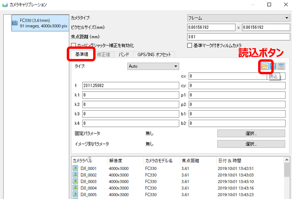292x199 pixels.
Task: Click the cy input field
Action: pyautogui.click(x=237, y=85)
